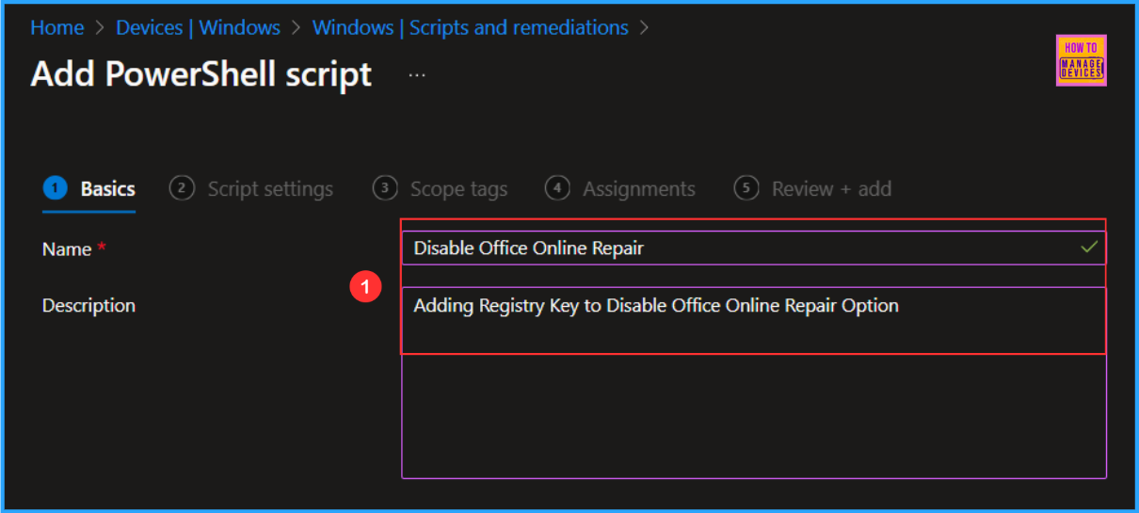The width and height of the screenshot is (1139, 513).
Task: Click the Name field with Disable Office Online Repair
Action: [x=754, y=248]
